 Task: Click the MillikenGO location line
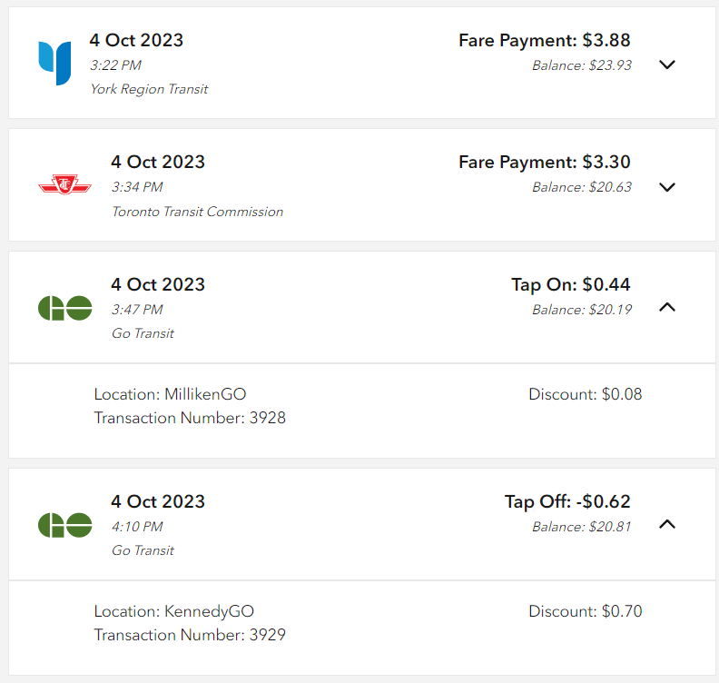pyautogui.click(x=170, y=394)
